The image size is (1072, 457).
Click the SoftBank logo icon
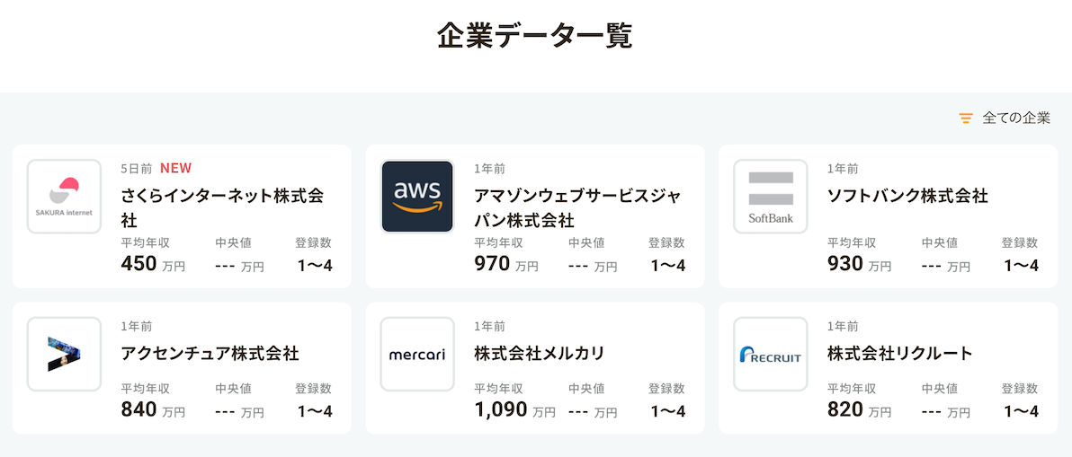pyautogui.click(x=771, y=197)
